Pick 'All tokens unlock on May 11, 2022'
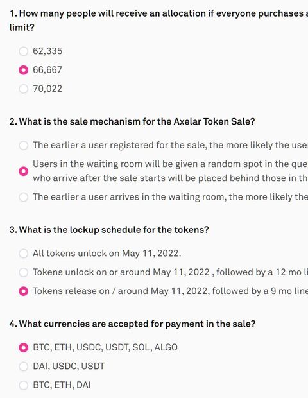Image resolution: width=308 pixels, height=398 pixels. tap(23, 254)
